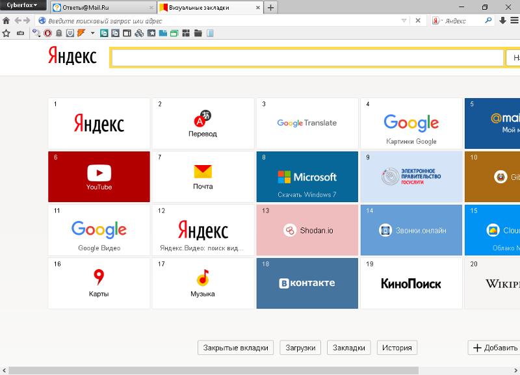Click the Загрузки button
The image size is (520, 375).
pyautogui.click(x=300, y=348)
